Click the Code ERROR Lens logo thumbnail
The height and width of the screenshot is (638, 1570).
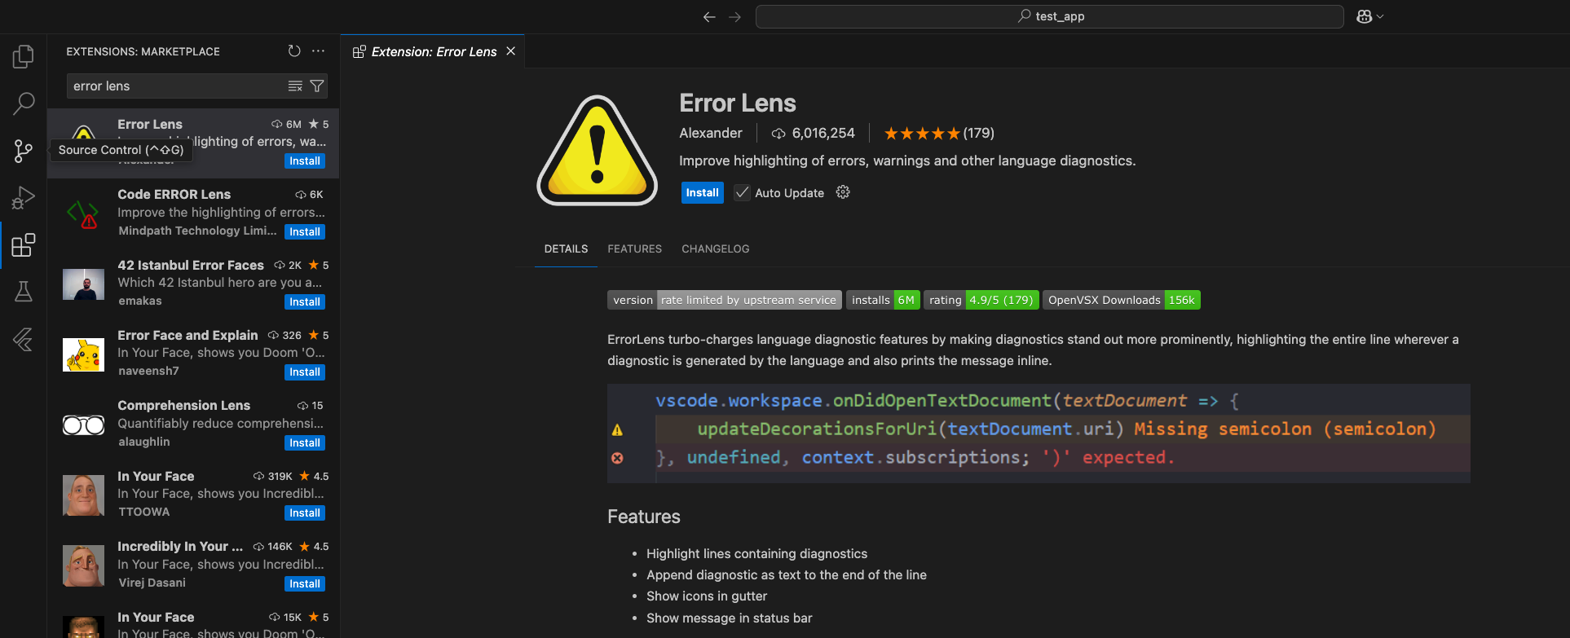coord(83,213)
